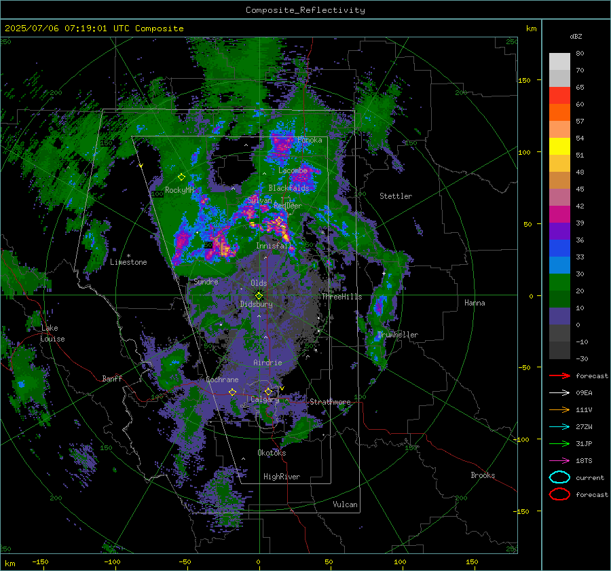Viewport: 611px width, 571px height.
Task: Click the yellow diamond marker above Calgary
Action: (268, 391)
